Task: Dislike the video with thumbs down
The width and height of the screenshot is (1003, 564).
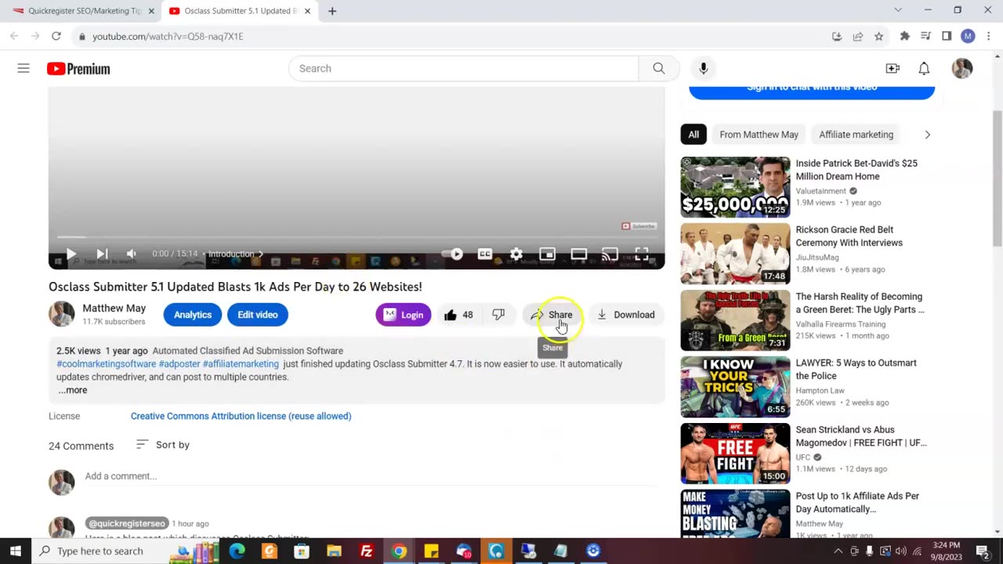Action: pyautogui.click(x=498, y=315)
